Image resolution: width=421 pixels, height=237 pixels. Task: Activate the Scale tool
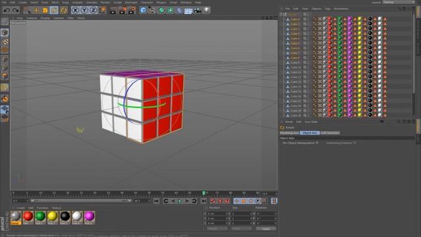pyautogui.click(x=45, y=11)
